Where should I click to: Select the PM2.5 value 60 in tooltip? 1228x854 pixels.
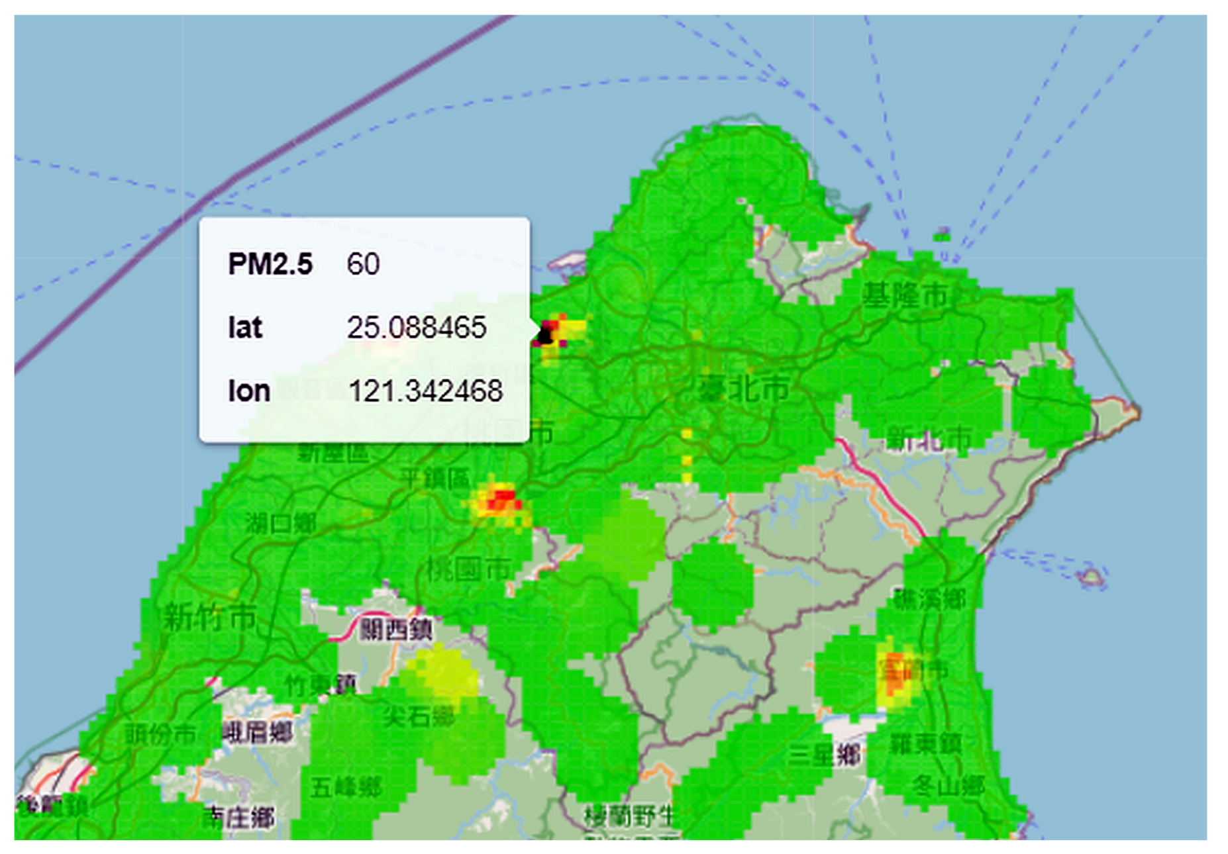[x=363, y=264]
